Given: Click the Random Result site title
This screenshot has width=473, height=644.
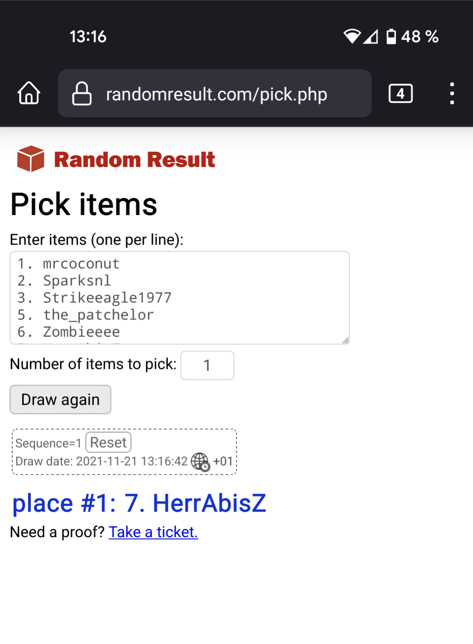Looking at the screenshot, I should click(135, 159).
